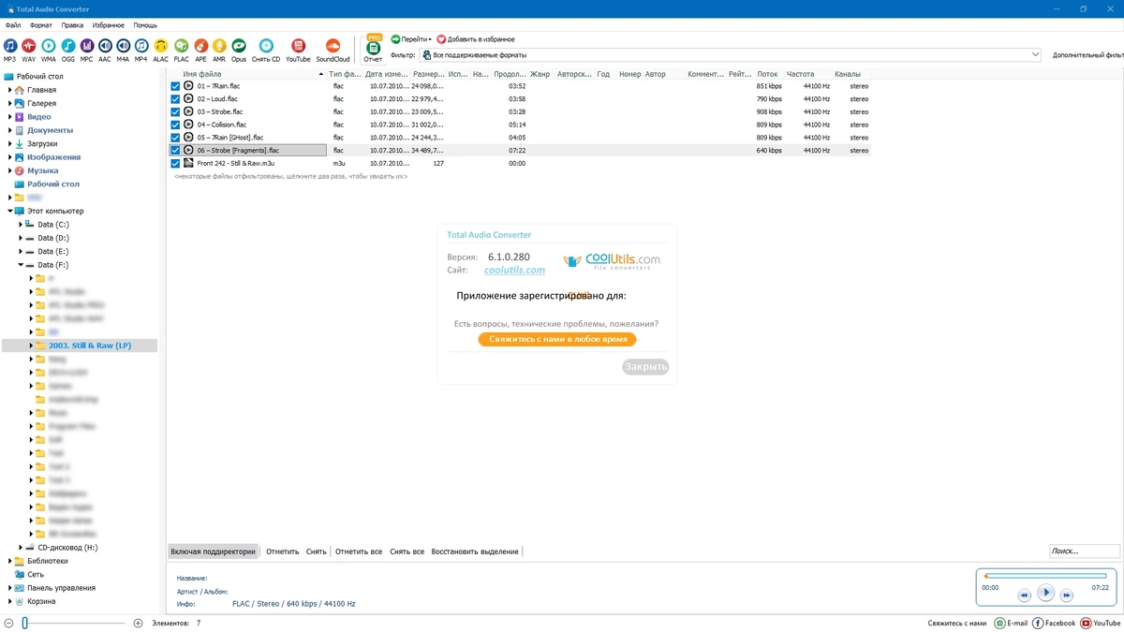The image size is (1124, 632).
Task: Open the Перейти dropdown
Action: tap(411, 39)
